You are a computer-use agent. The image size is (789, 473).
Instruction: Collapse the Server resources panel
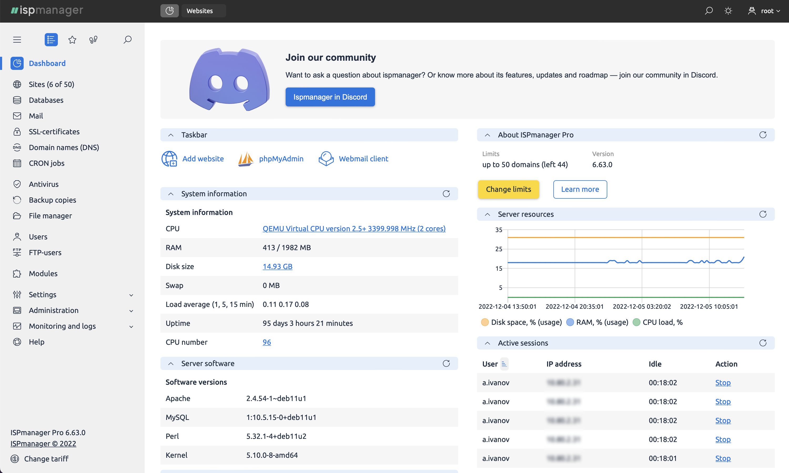tap(487, 214)
